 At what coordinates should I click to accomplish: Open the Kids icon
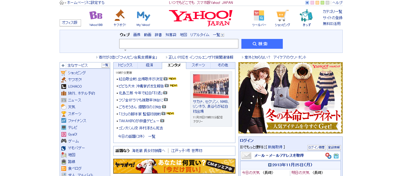point(306,15)
